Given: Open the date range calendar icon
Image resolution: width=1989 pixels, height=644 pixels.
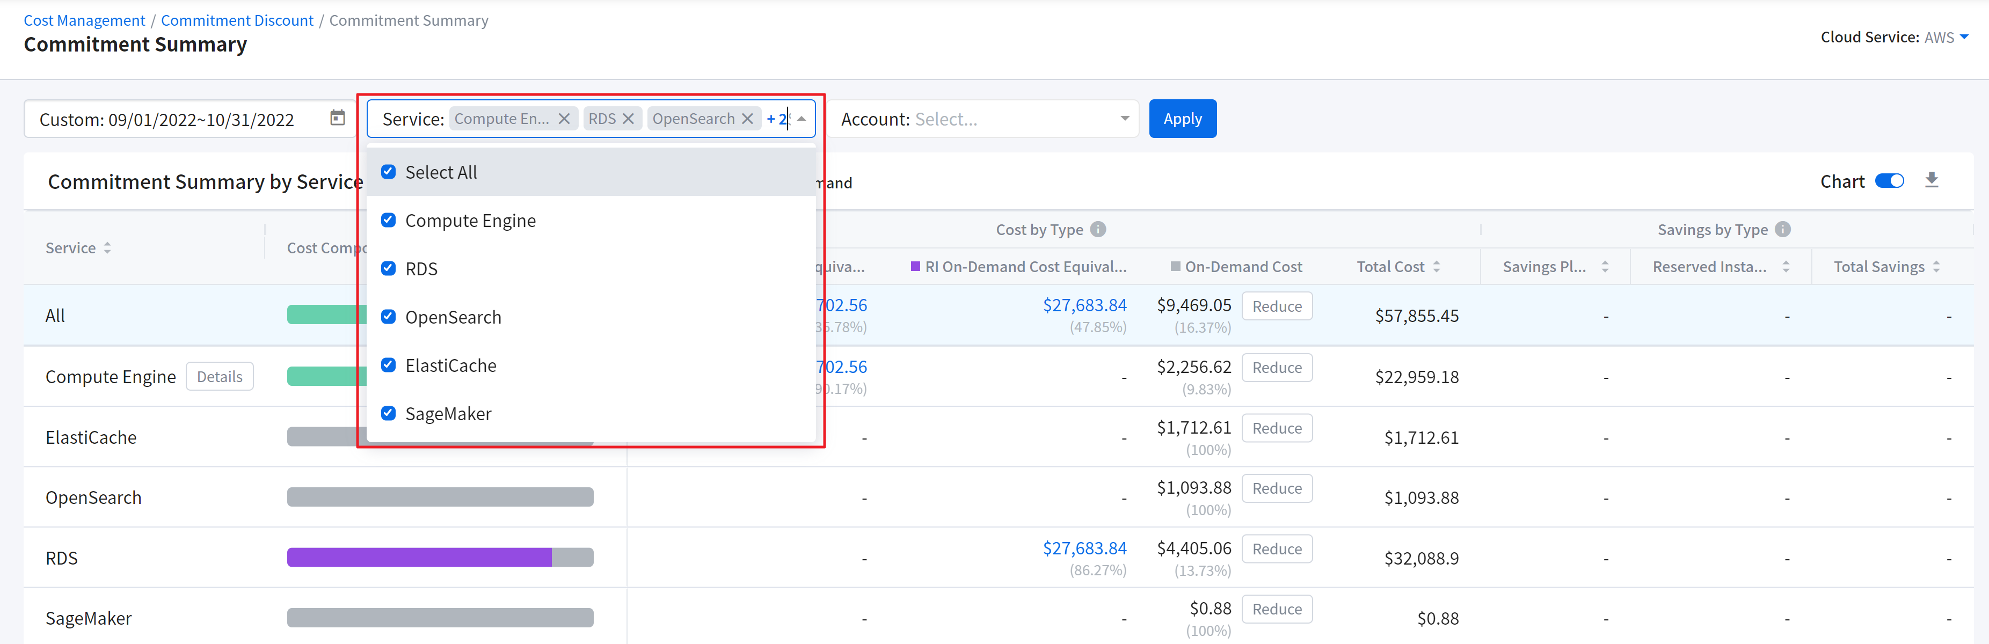Looking at the screenshot, I should point(338,118).
